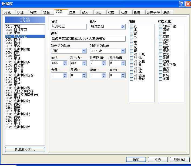
Task: Decrease 攻击力 with its down arrow
Action: 84,64
